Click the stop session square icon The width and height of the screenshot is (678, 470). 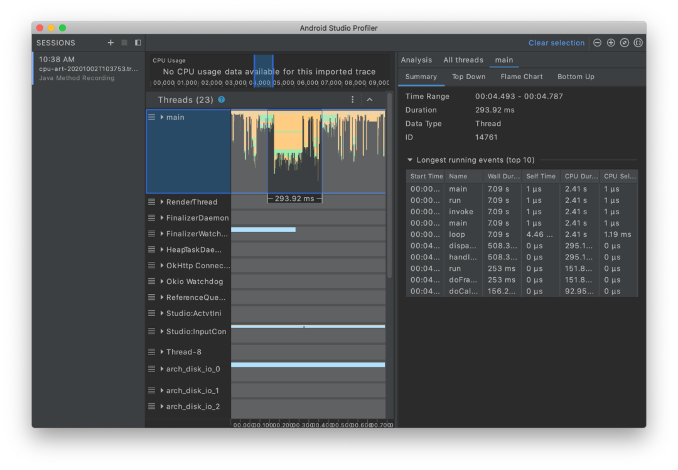[124, 43]
